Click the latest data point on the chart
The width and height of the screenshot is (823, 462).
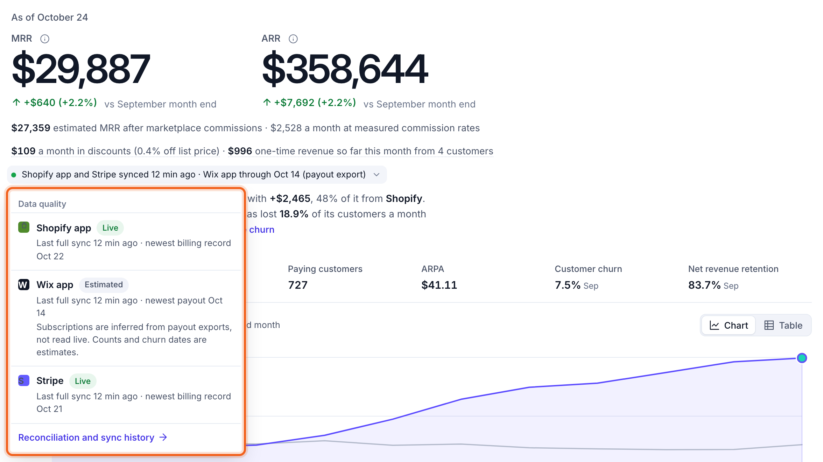802,358
